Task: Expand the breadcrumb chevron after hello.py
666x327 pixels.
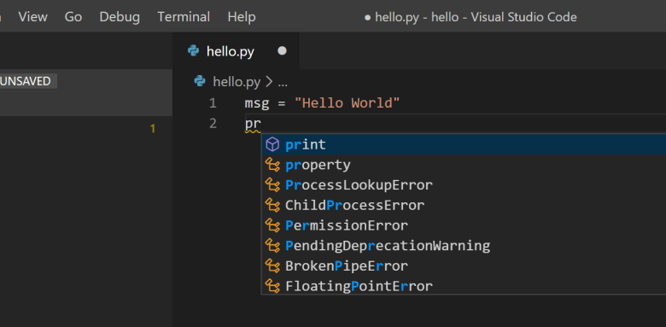Action: click(268, 82)
